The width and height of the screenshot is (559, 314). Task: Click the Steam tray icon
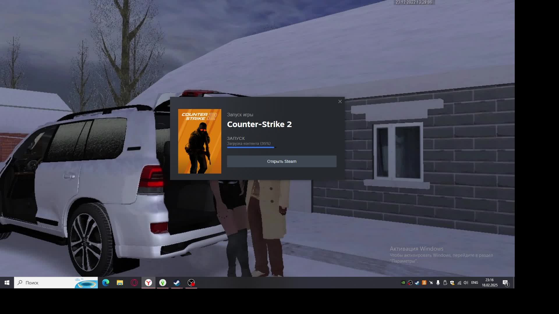[417, 283]
